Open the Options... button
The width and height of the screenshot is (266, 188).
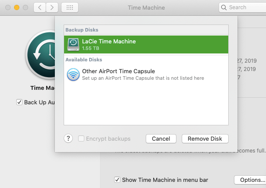tap(251, 180)
